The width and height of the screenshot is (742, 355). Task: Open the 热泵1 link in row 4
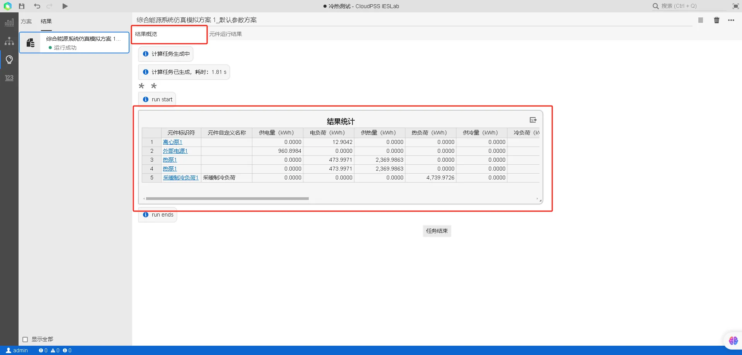[170, 169]
